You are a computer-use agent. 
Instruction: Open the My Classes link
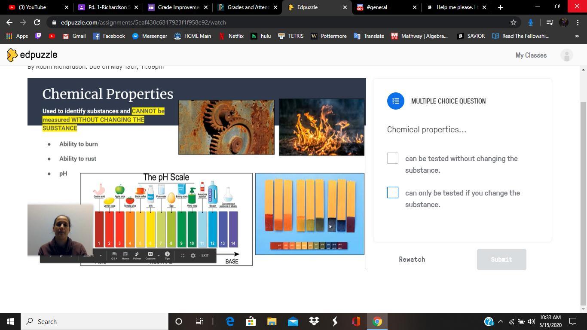tap(531, 55)
